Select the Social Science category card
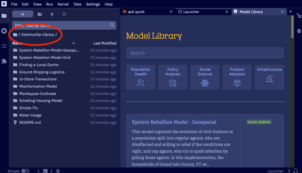Screen dimensions: 302x173 [205, 77]
